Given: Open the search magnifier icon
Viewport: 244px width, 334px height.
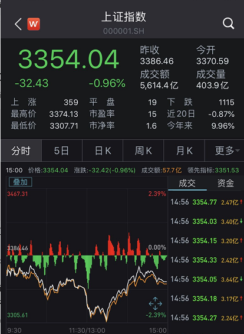Looking at the screenshot, I should (228, 24).
